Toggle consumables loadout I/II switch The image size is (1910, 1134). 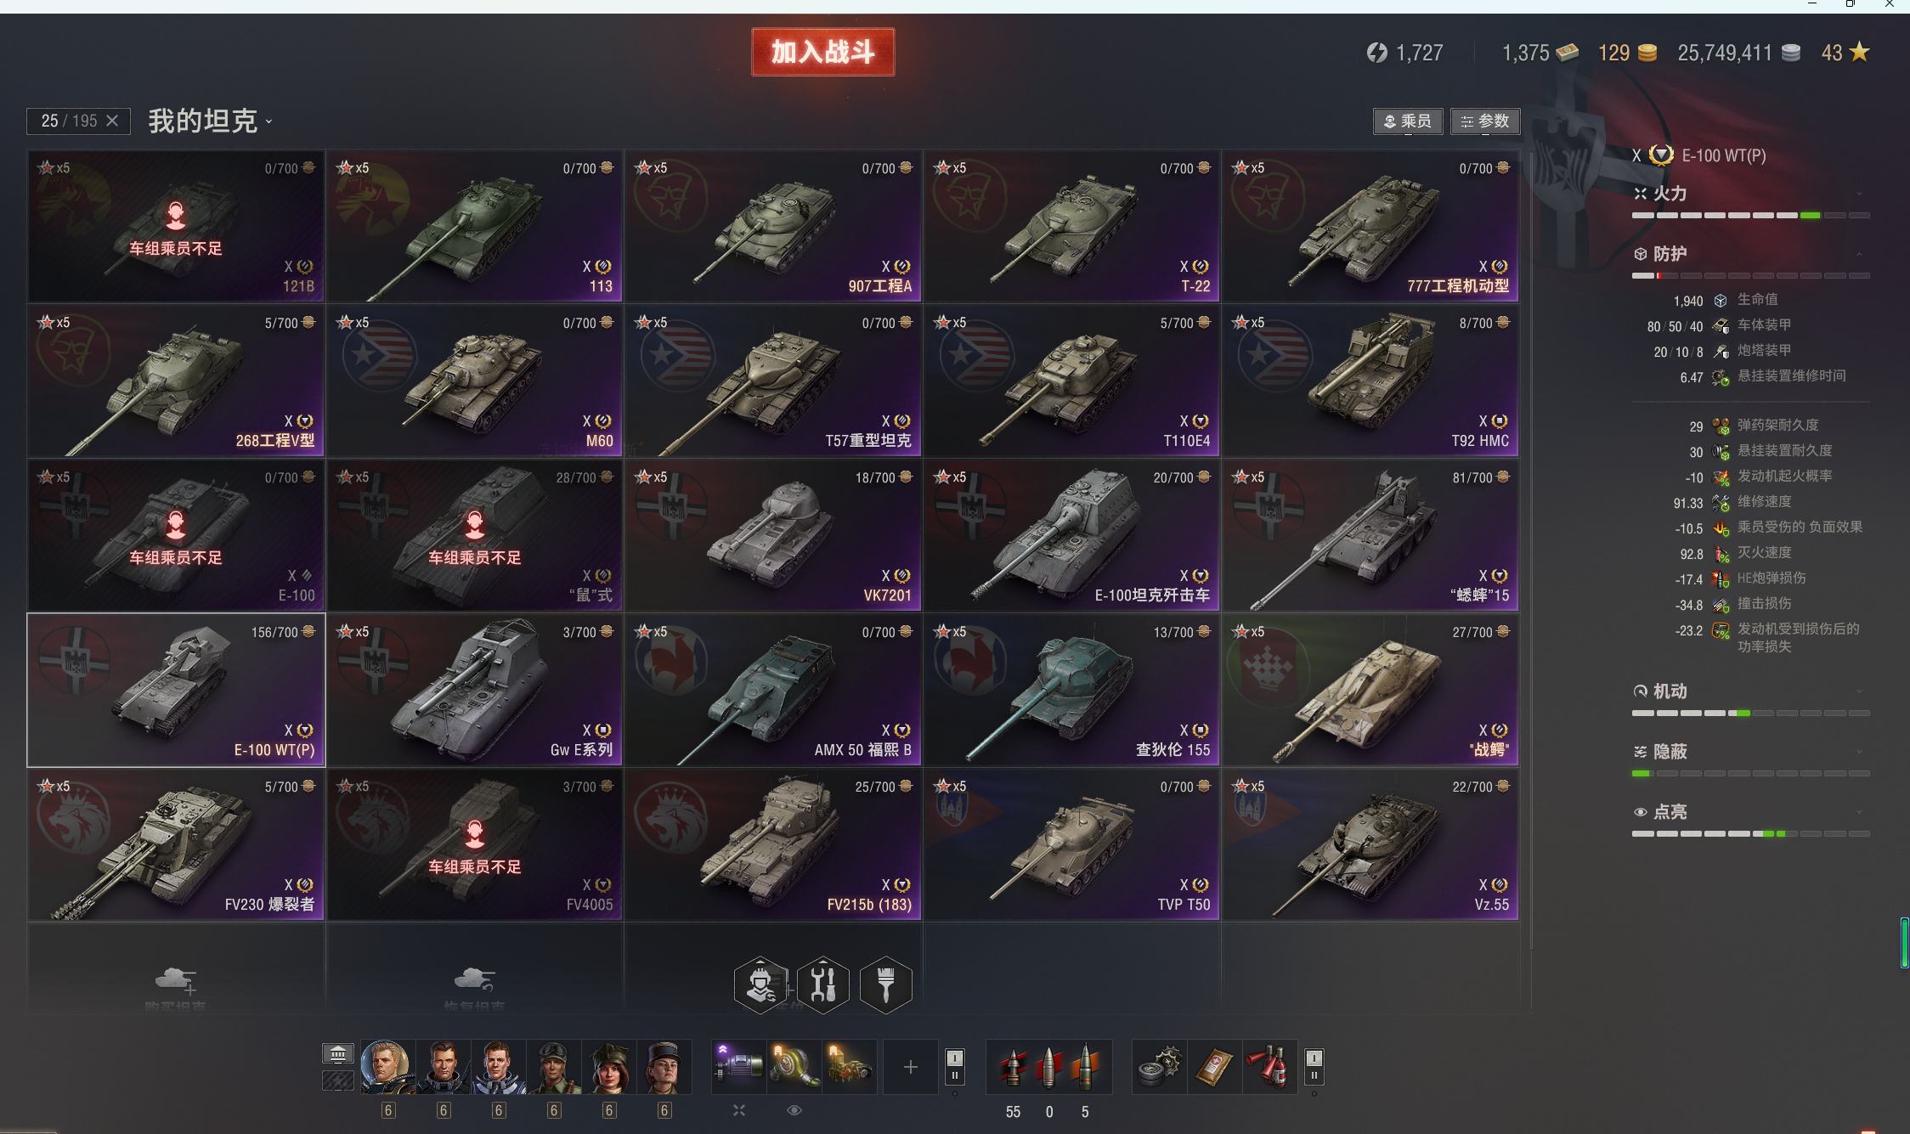(x=1314, y=1066)
